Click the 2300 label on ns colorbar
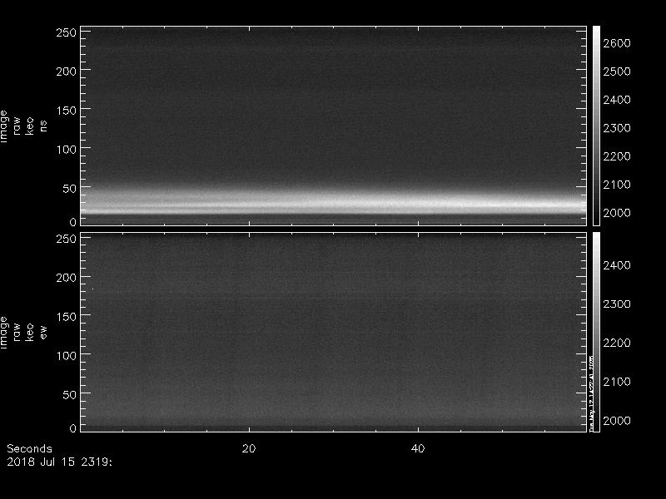 (617, 128)
